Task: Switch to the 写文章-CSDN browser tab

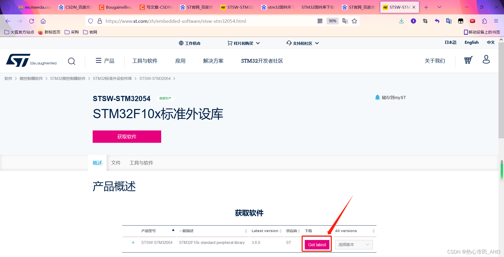Action: (156, 7)
